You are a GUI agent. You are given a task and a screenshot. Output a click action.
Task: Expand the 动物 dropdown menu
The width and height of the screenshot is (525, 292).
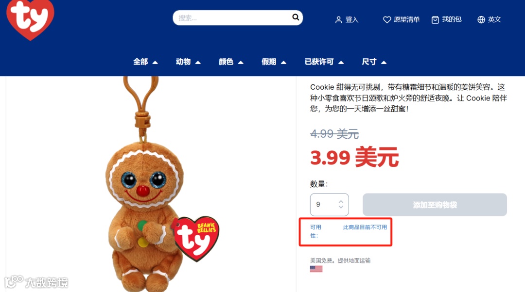188,62
